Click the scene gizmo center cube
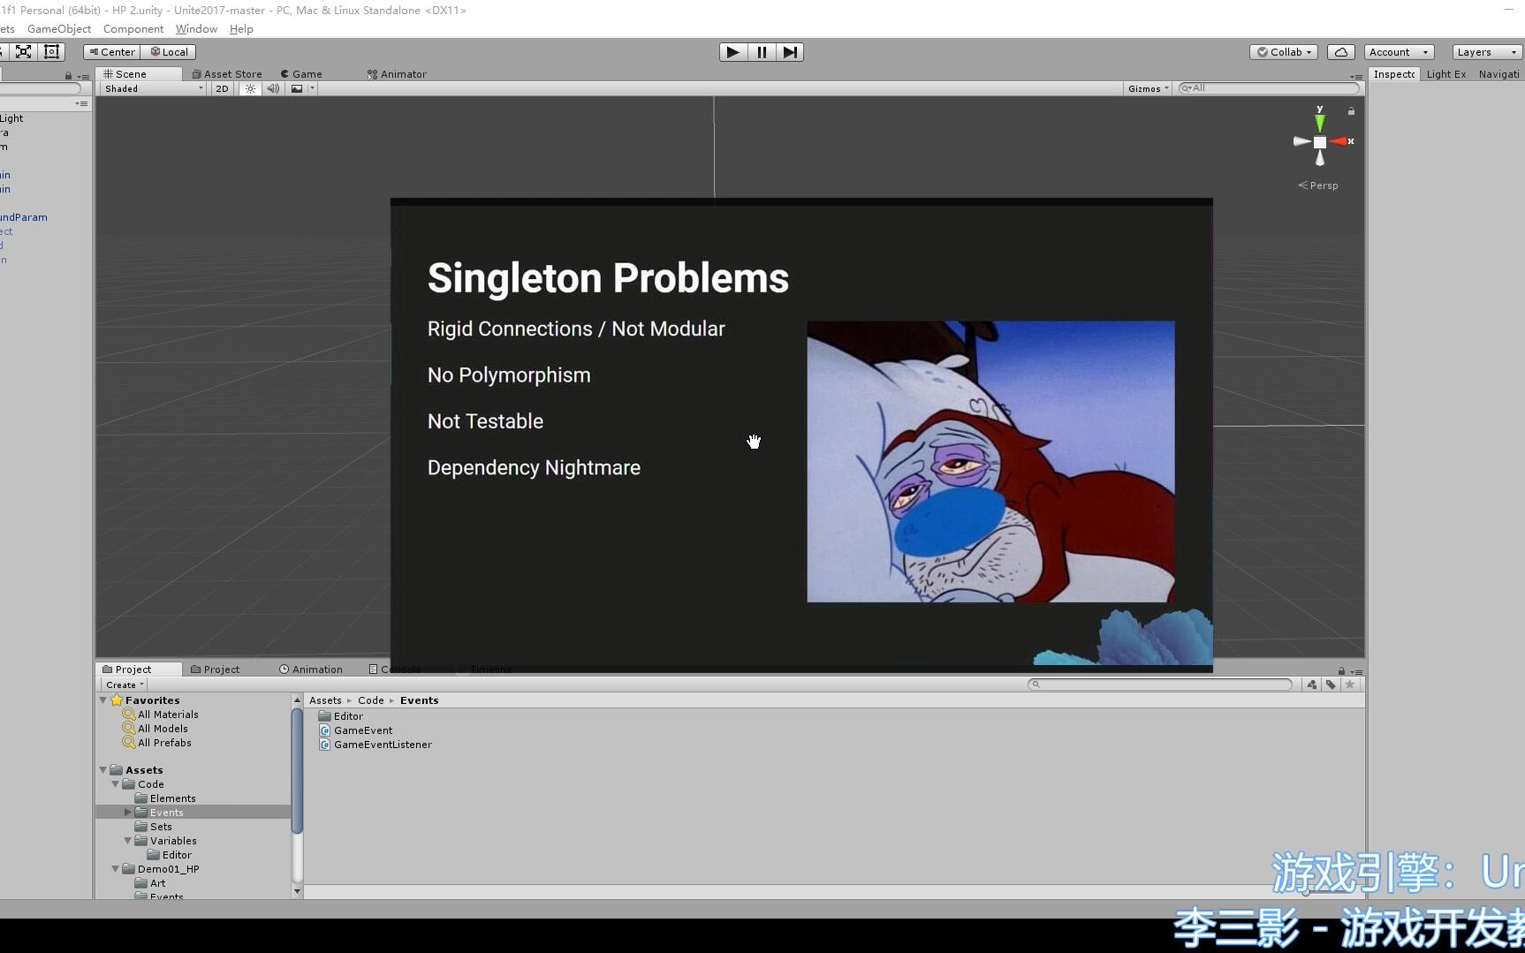The width and height of the screenshot is (1525, 953). coord(1319,141)
